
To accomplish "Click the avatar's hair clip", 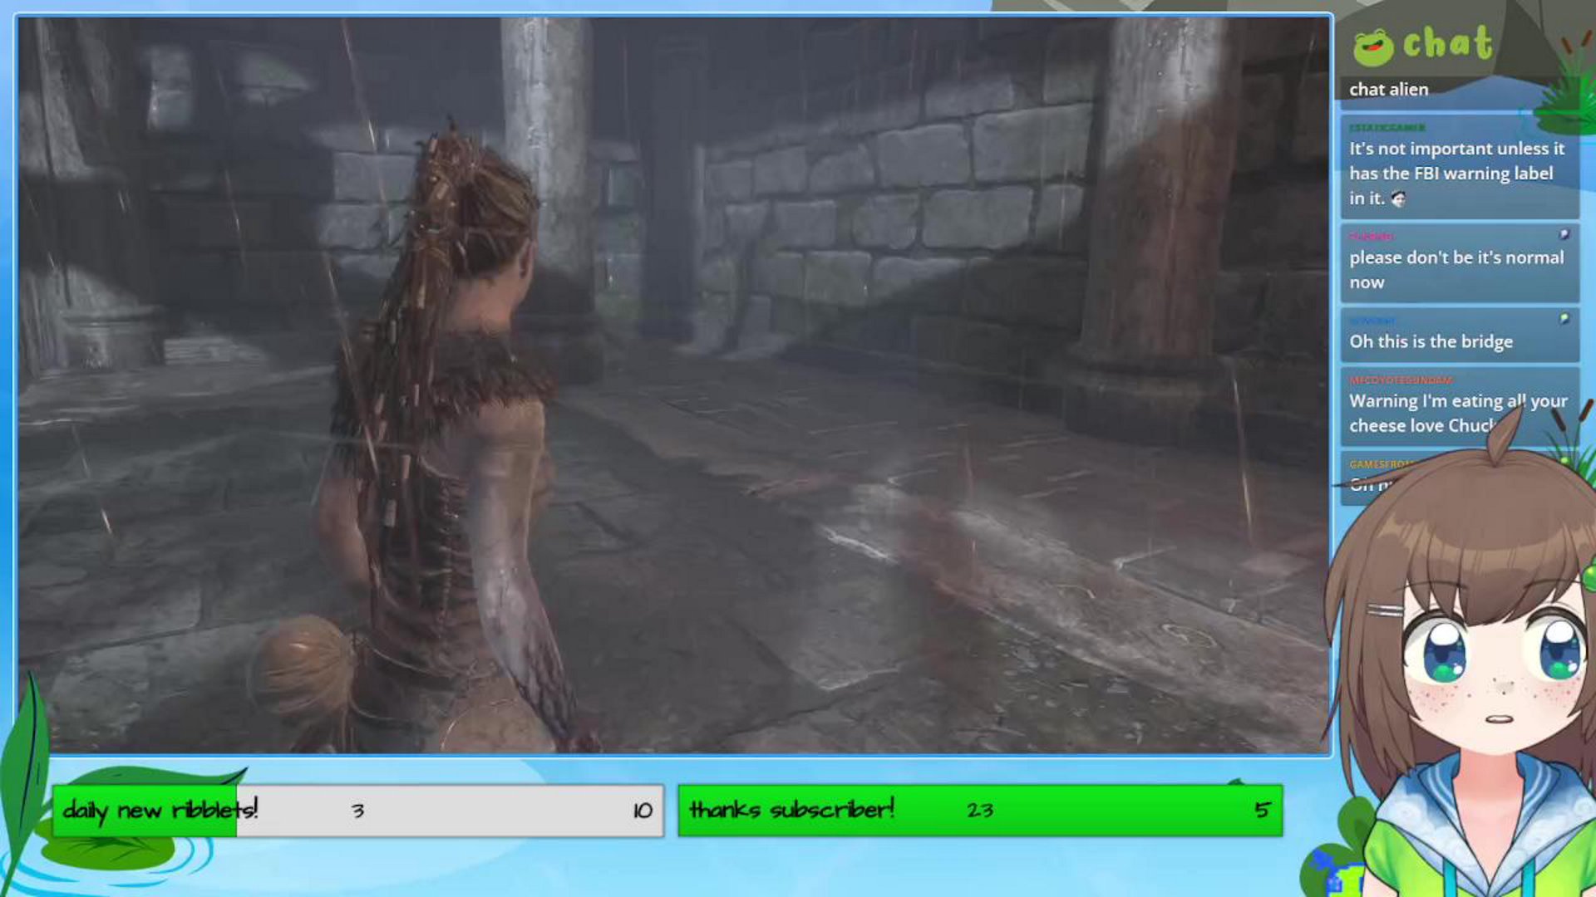I will [x=1384, y=611].
